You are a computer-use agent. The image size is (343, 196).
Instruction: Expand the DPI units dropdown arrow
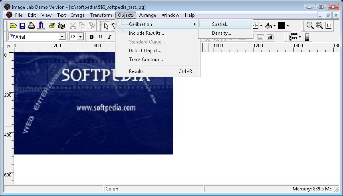click(300, 37)
